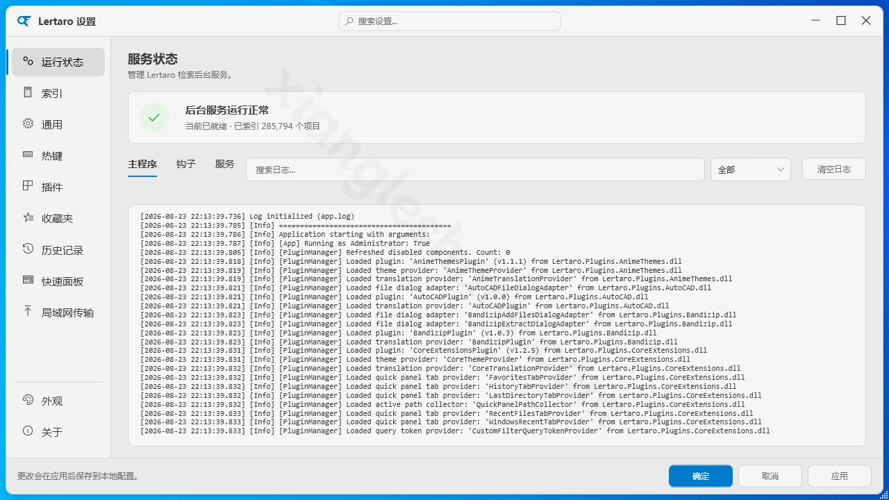Click the 服务状态 page heading
This screenshot has height=500, width=889.
(153, 59)
